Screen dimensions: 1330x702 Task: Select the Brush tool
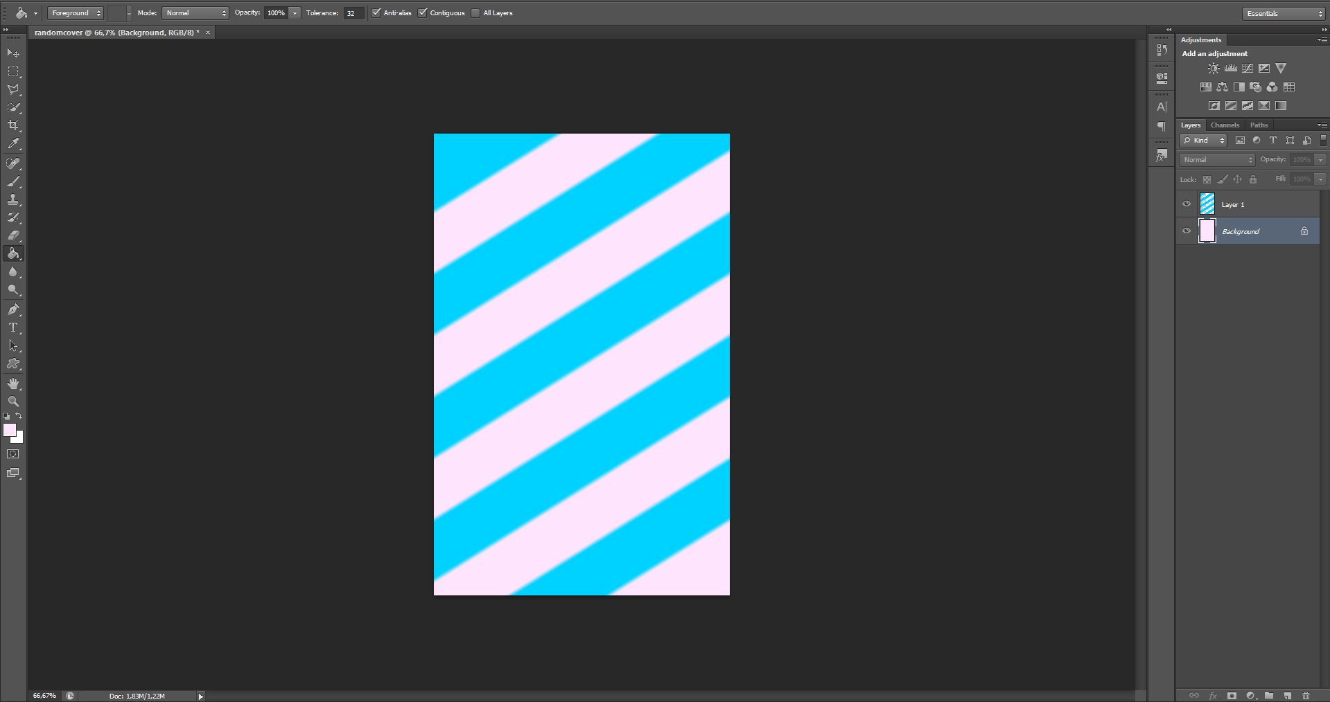pos(13,181)
